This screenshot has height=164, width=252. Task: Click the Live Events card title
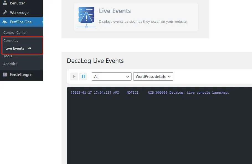click(x=115, y=11)
